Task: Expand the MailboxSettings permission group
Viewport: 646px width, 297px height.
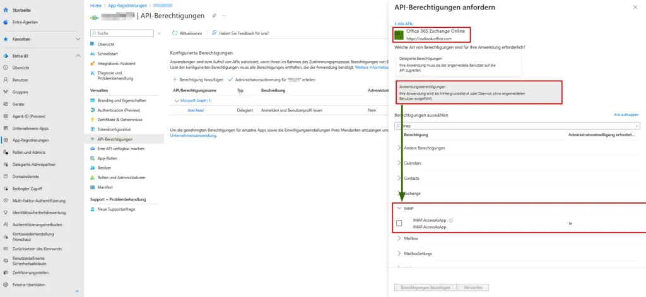Action: click(x=399, y=253)
